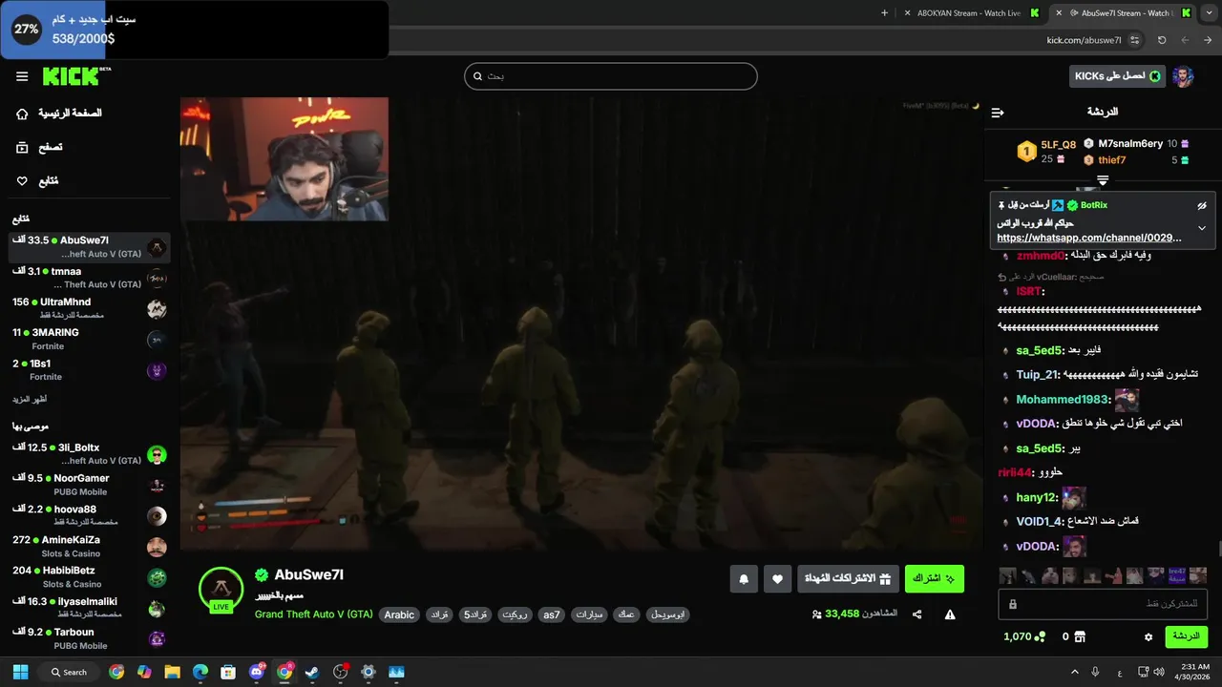Hide the pinned message icon

click(x=1202, y=205)
